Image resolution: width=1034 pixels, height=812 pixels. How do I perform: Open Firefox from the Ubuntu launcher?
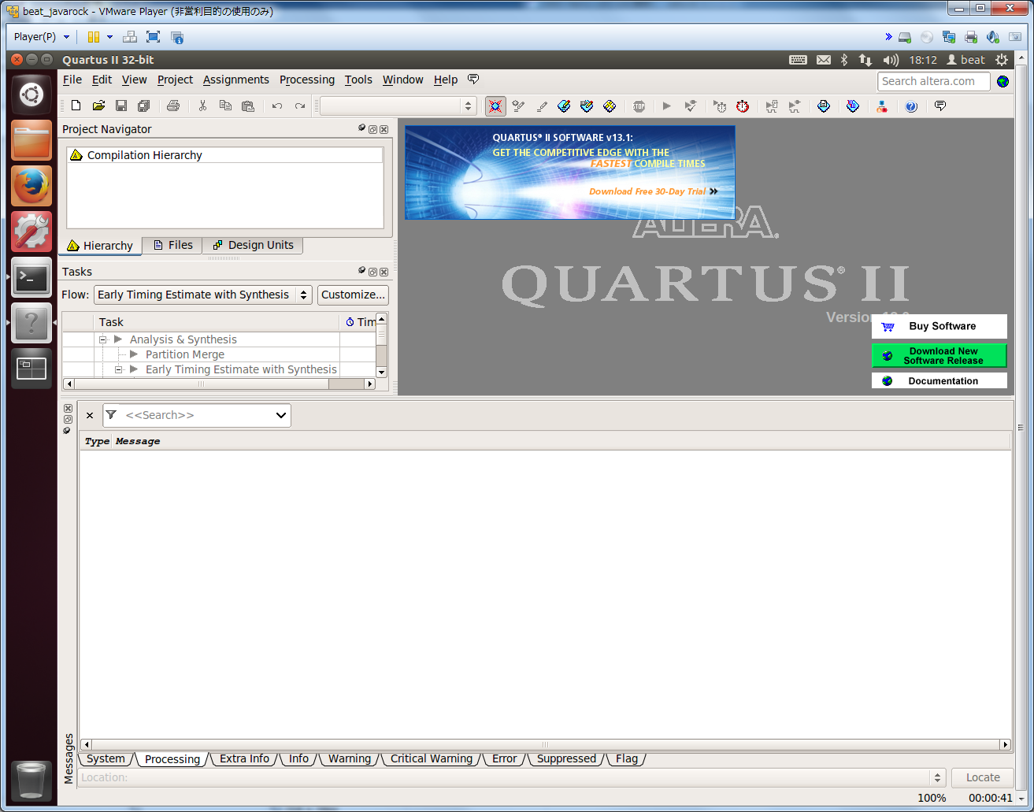[x=32, y=186]
